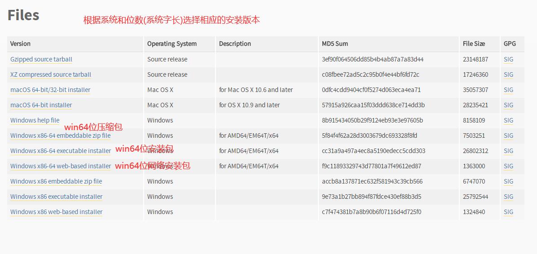Download Windows x86-64 executable installer
Image resolution: width=537 pixels, height=254 pixels.
pyautogui.click(x=61, y=151)
